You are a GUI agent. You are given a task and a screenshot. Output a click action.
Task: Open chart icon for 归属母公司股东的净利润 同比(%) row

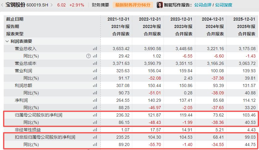pos(95,122)
